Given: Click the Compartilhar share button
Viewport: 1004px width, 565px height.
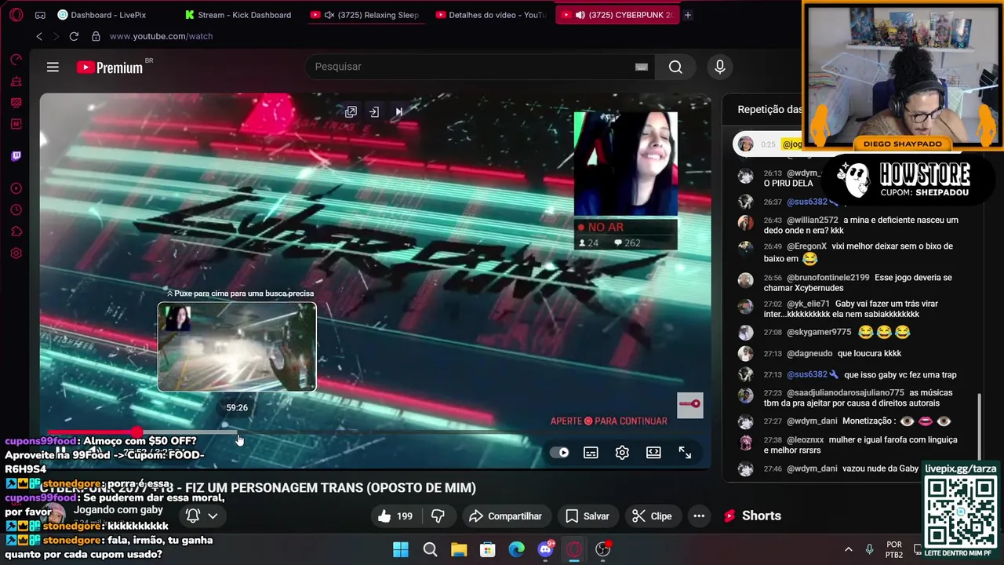Looking at the screenshot, I should (x=505, y=516).
